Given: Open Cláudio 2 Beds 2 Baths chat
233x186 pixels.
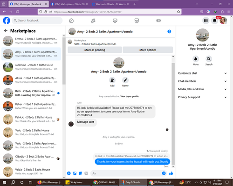Looking at the screenshot, I should pos(31,159).
